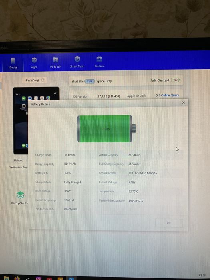
Task: Click the Full Charge Capacity 8570mAh value
Action: click(134, 164)
